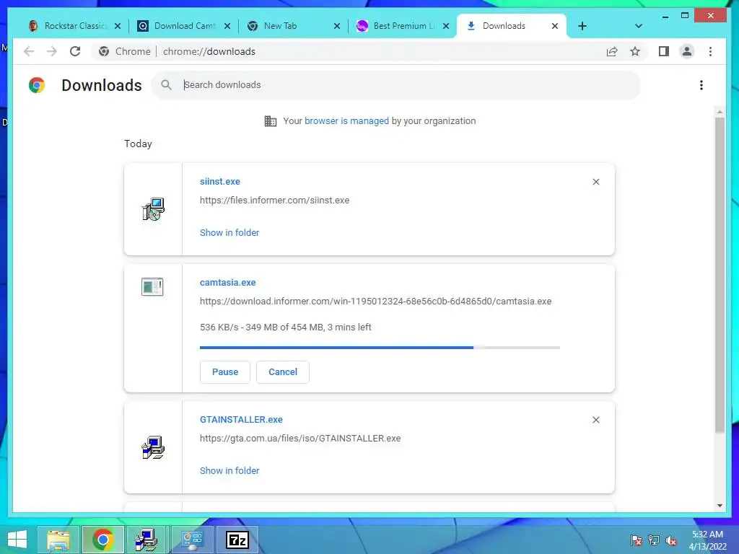Click the camtasia download progress bar
Image resolution: width=739 pixels, height=554 pixels.
point(380,348)
